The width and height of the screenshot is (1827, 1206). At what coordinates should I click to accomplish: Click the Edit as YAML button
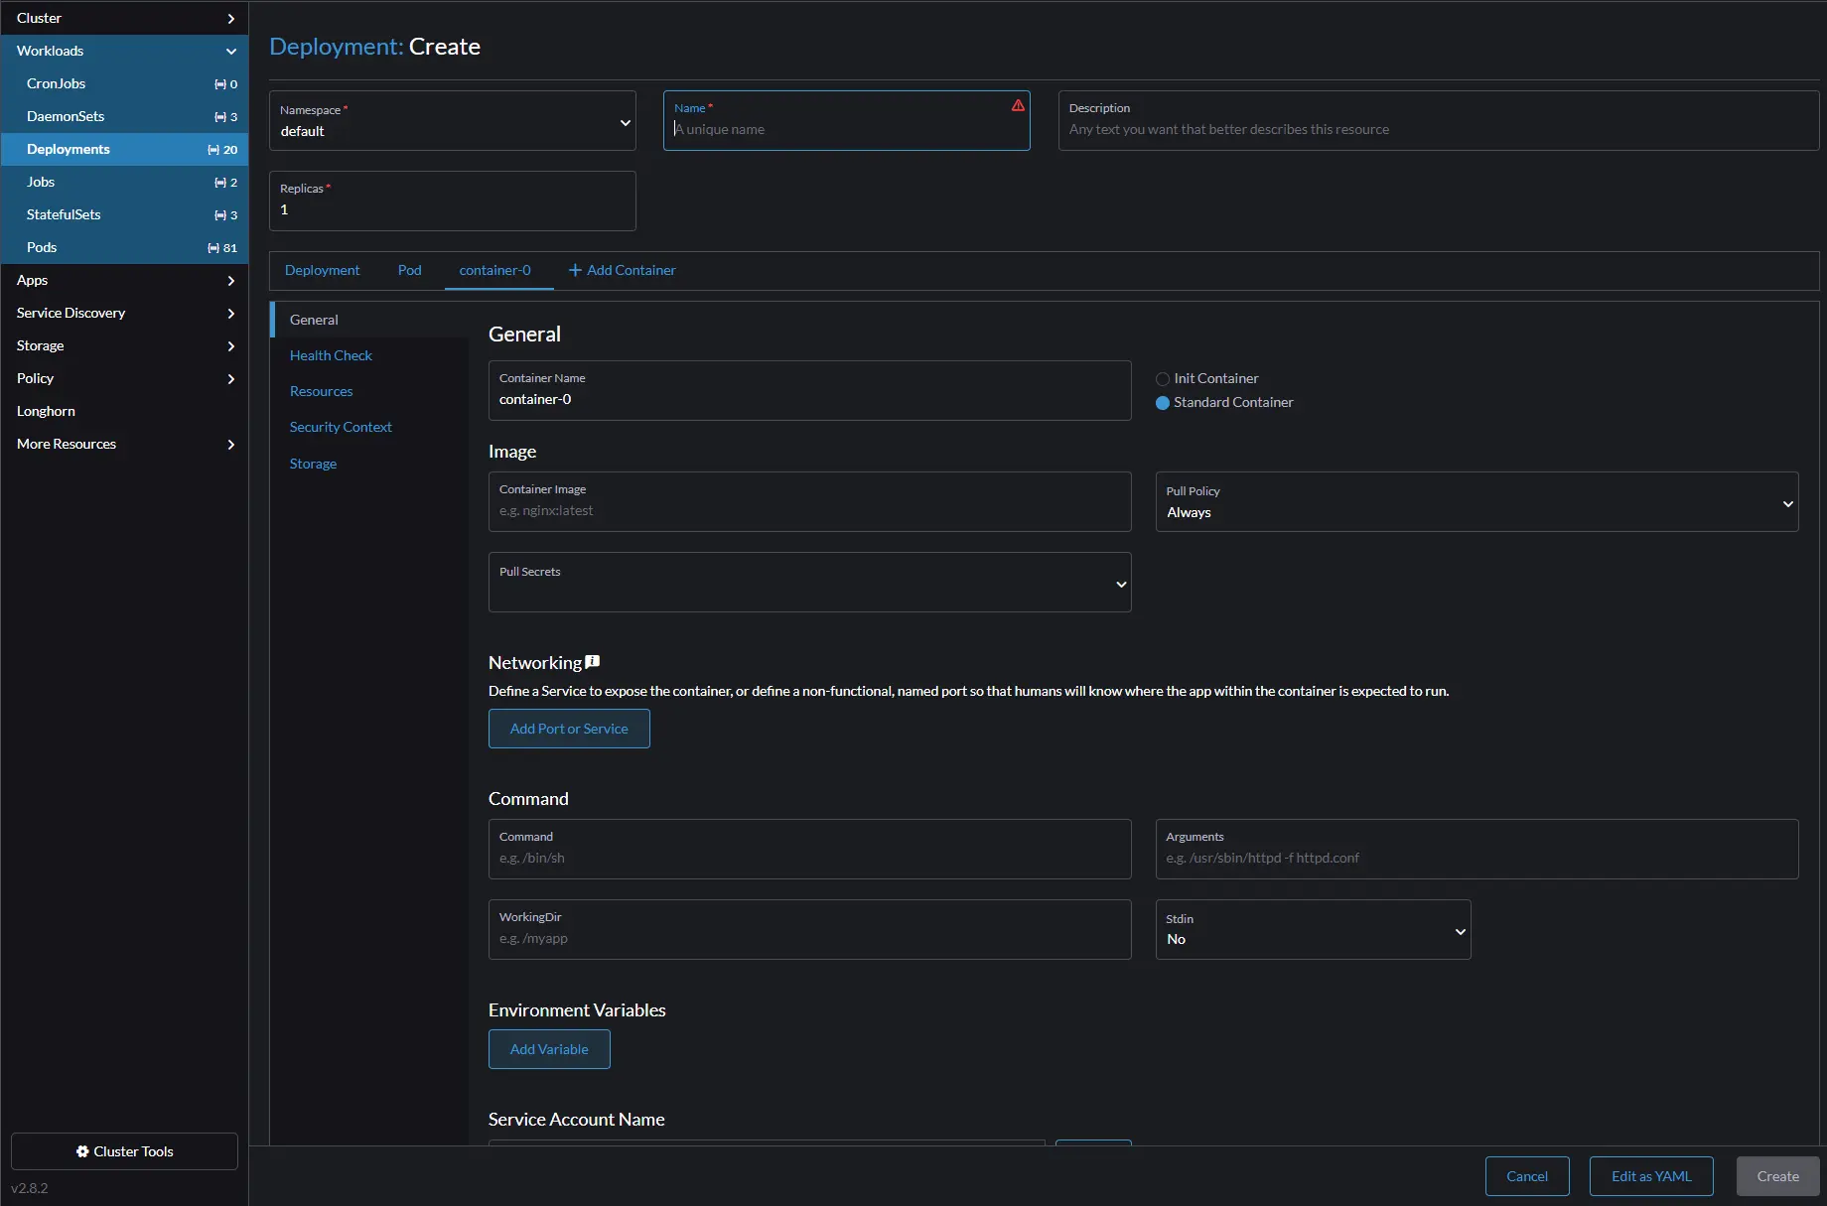tap(1650, 1176)
